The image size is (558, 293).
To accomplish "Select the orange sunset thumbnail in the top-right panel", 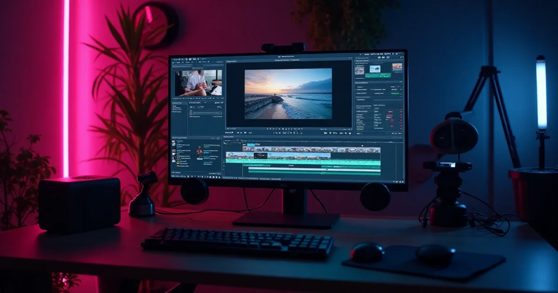I will click(396, 67).
